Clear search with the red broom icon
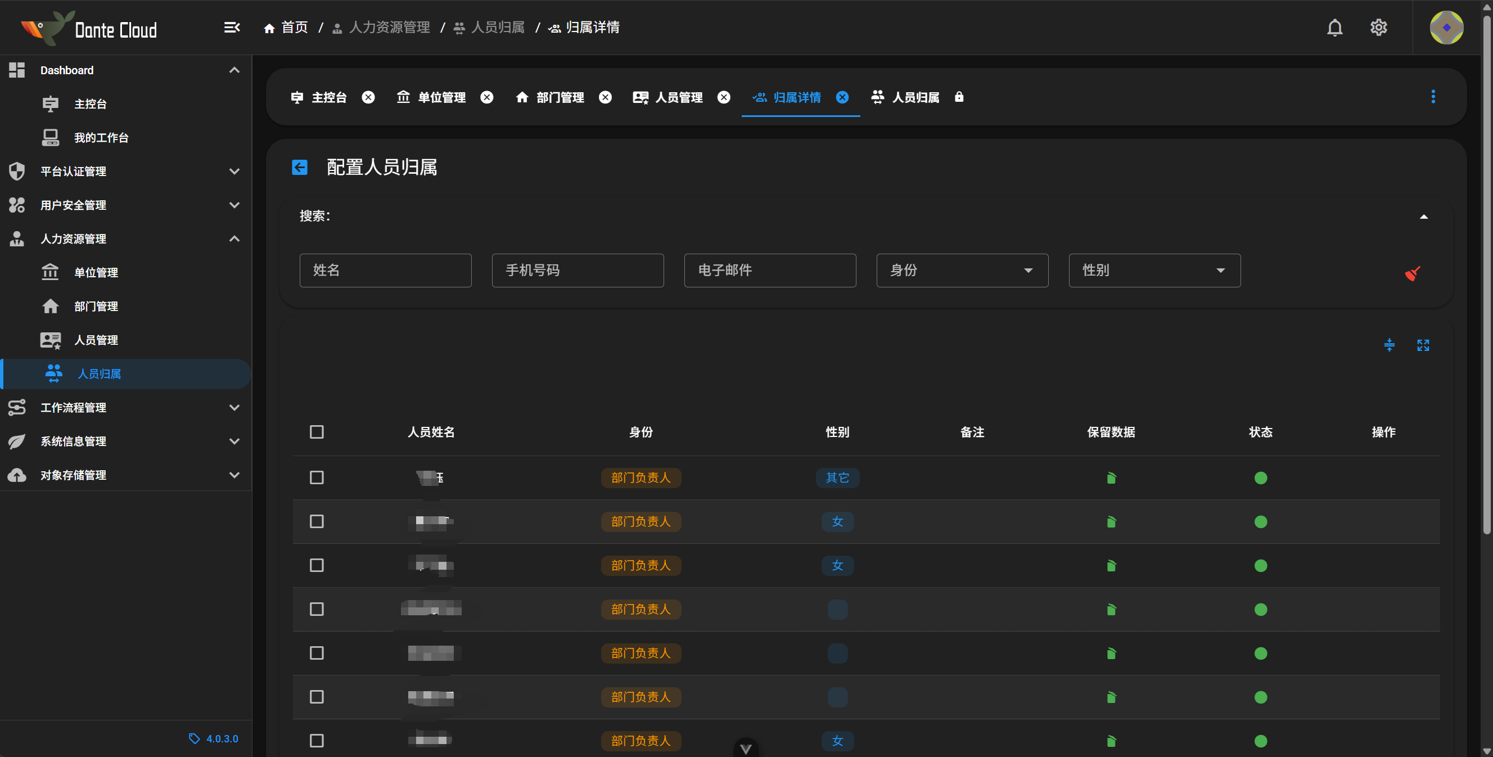 [1413, 273]
